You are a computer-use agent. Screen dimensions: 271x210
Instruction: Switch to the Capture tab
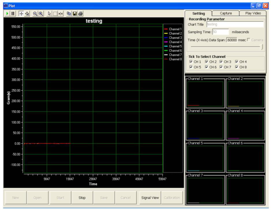click(x=226, y=13)
